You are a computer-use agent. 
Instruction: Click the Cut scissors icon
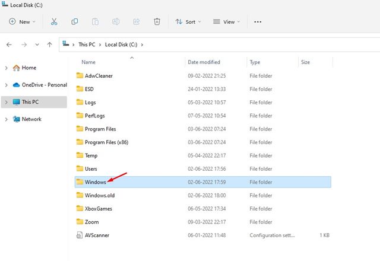click(54, 21)
